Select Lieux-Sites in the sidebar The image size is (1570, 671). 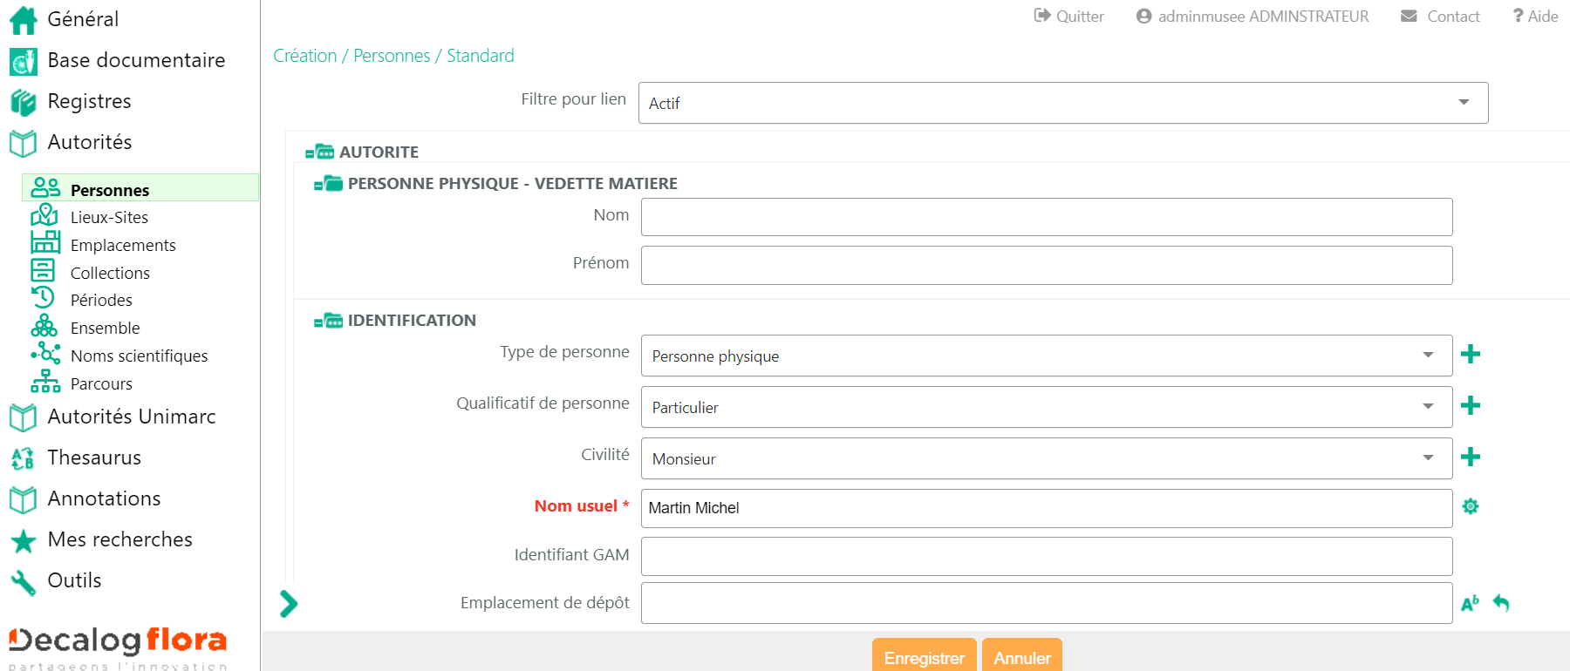pyautogui.click(x=109, y=217)
